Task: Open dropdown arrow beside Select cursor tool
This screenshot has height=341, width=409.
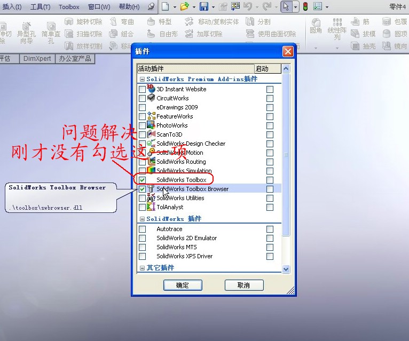Action: pos(295,7)
